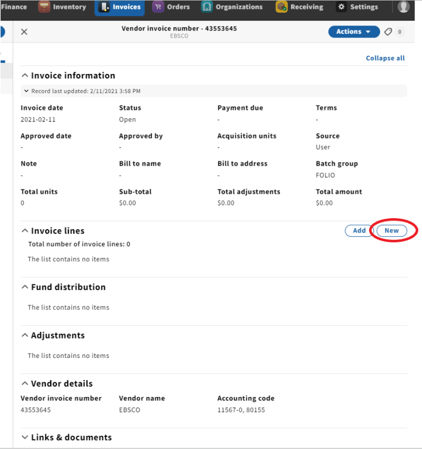Screen dimensions: 422x449
Task: Select Batch group value FOLIO
Action: (325, 175)
